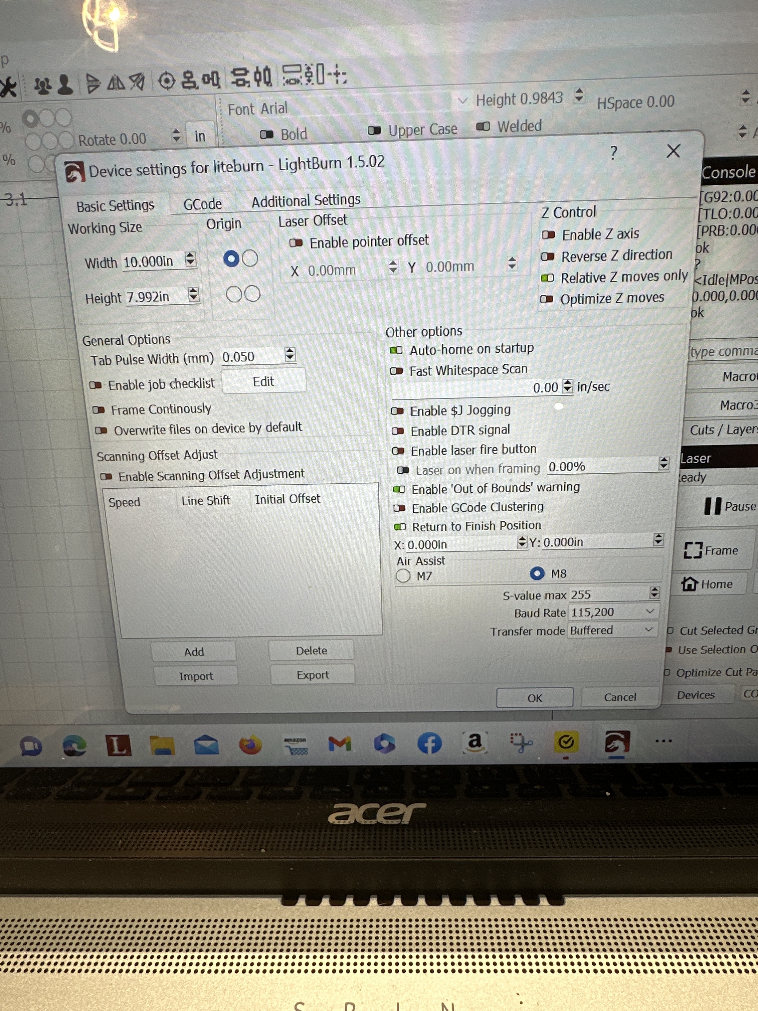Click the Microsoft 365 Copilot taskbar icon
758x1011 pixels.
pyautogui.click(x=385, y=743)
